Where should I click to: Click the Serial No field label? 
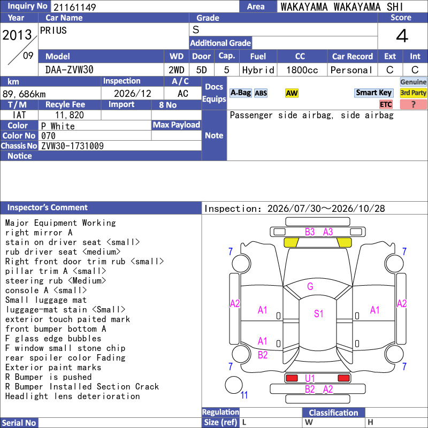click(x=19, y=423)
